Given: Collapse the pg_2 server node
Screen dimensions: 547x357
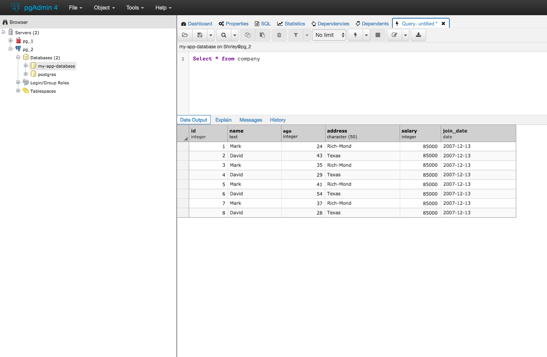Looking at the screenshot, I should coord(11,49).
